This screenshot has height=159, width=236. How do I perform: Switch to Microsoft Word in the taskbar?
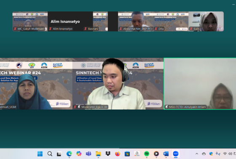166,154
